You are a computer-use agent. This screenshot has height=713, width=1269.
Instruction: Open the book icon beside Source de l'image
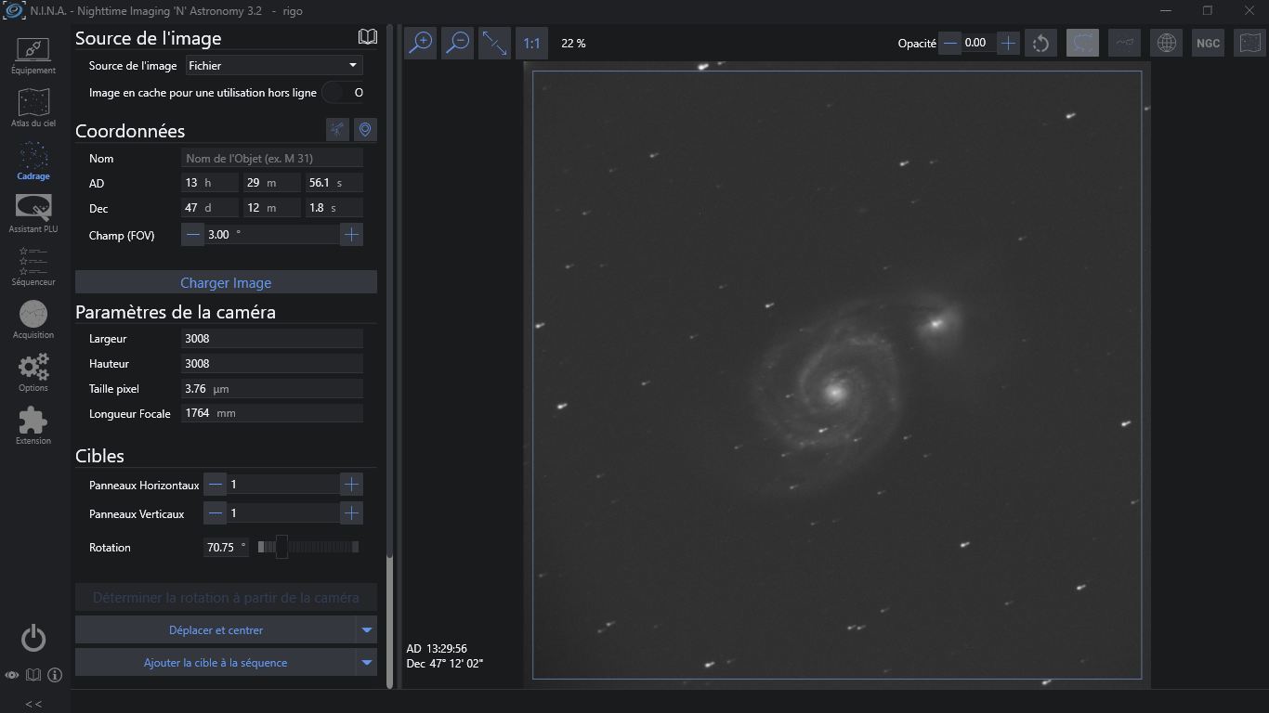pyautogui.click(x=368, y=37)
